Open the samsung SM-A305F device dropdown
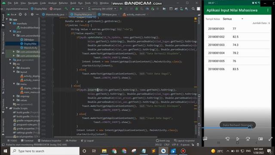 click(102, 9)
